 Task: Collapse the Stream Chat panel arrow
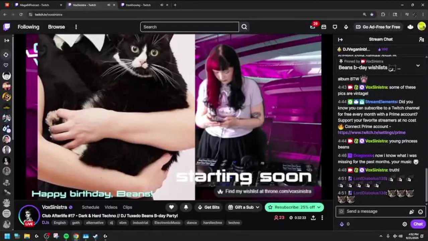[x=340, y=39]
